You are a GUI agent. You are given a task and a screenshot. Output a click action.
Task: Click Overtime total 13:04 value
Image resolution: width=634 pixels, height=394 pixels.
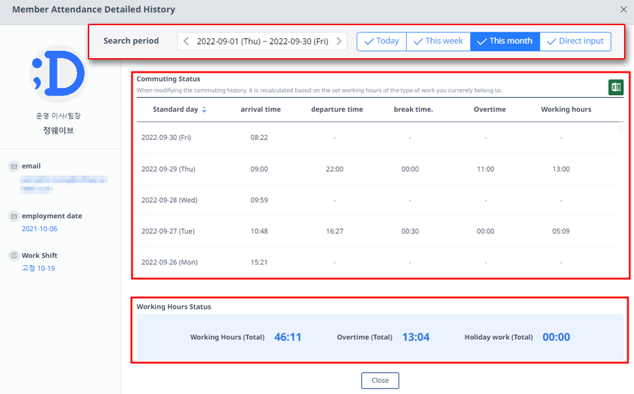click(415, 337)
